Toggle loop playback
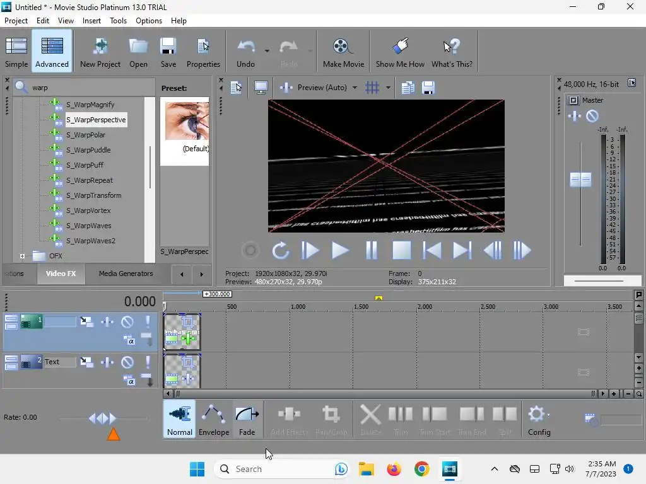The image size is (646, 484). click(x=281, y=250)
